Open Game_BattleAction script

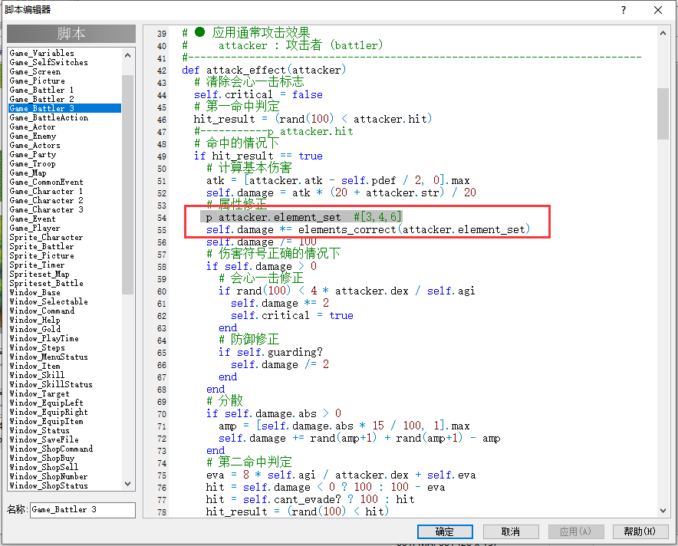coord(49,117)
